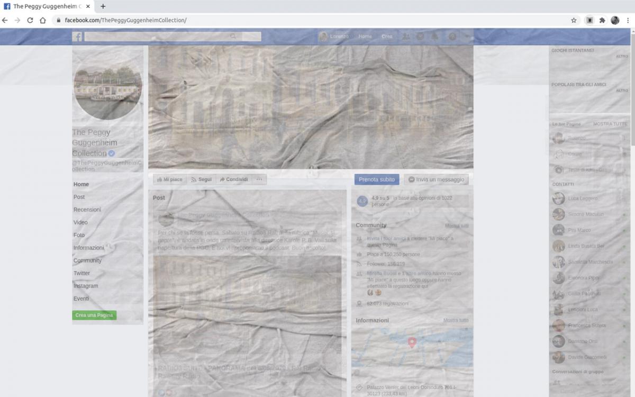Click the Mi piace button

tap(170, 179)
